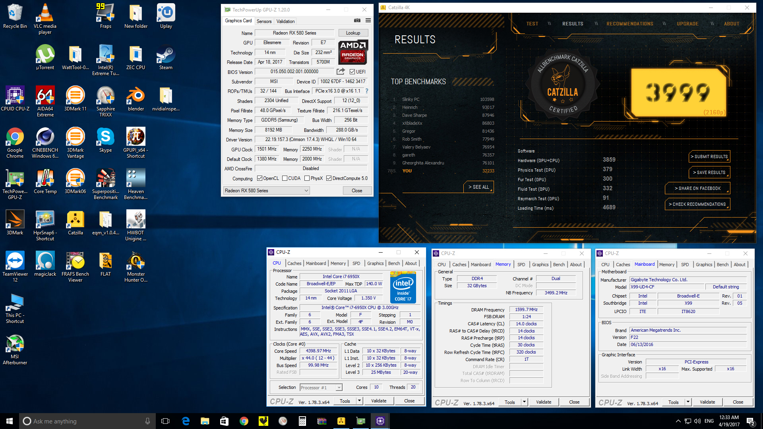Click the Cortana search box
Viewport: 763px width, 429px height.
(87, 421)
